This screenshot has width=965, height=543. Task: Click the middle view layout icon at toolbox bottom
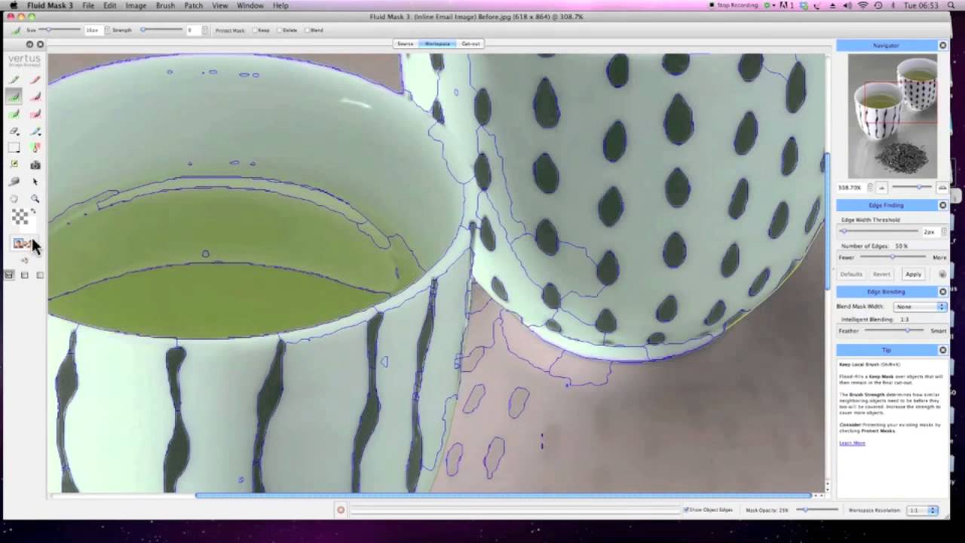pyautogui.click(x=24, y=275)
